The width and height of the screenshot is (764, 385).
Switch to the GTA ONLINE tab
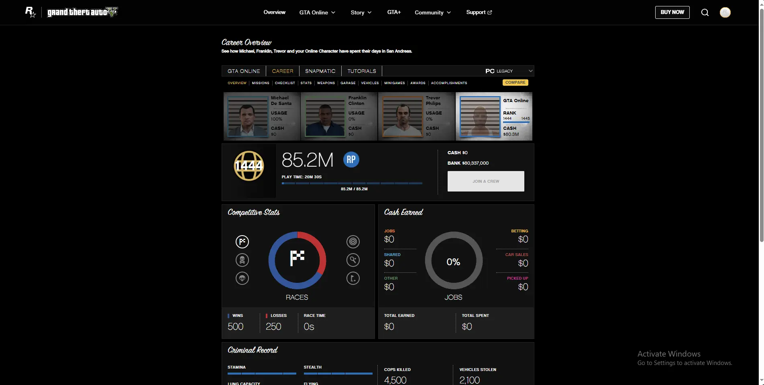[x=244, y=71]
